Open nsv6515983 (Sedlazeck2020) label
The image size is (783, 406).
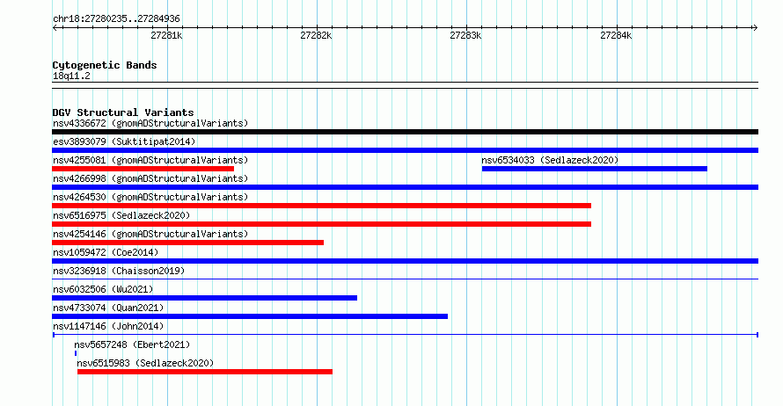pyautogui.click(x=145, y=363)
